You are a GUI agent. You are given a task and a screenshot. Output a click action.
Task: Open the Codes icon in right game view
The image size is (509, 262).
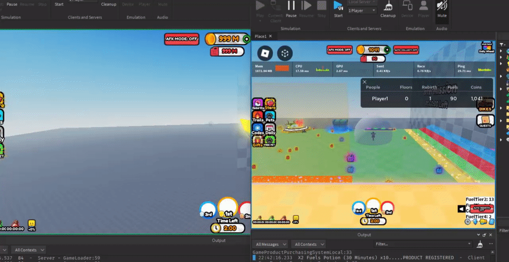(258, 129)
